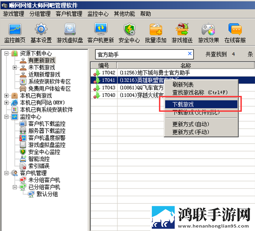The height and width of the screenshot is (231, 255).
Task: Collapse the 客户机管理 tree node
Action: [x=6, y=173]
